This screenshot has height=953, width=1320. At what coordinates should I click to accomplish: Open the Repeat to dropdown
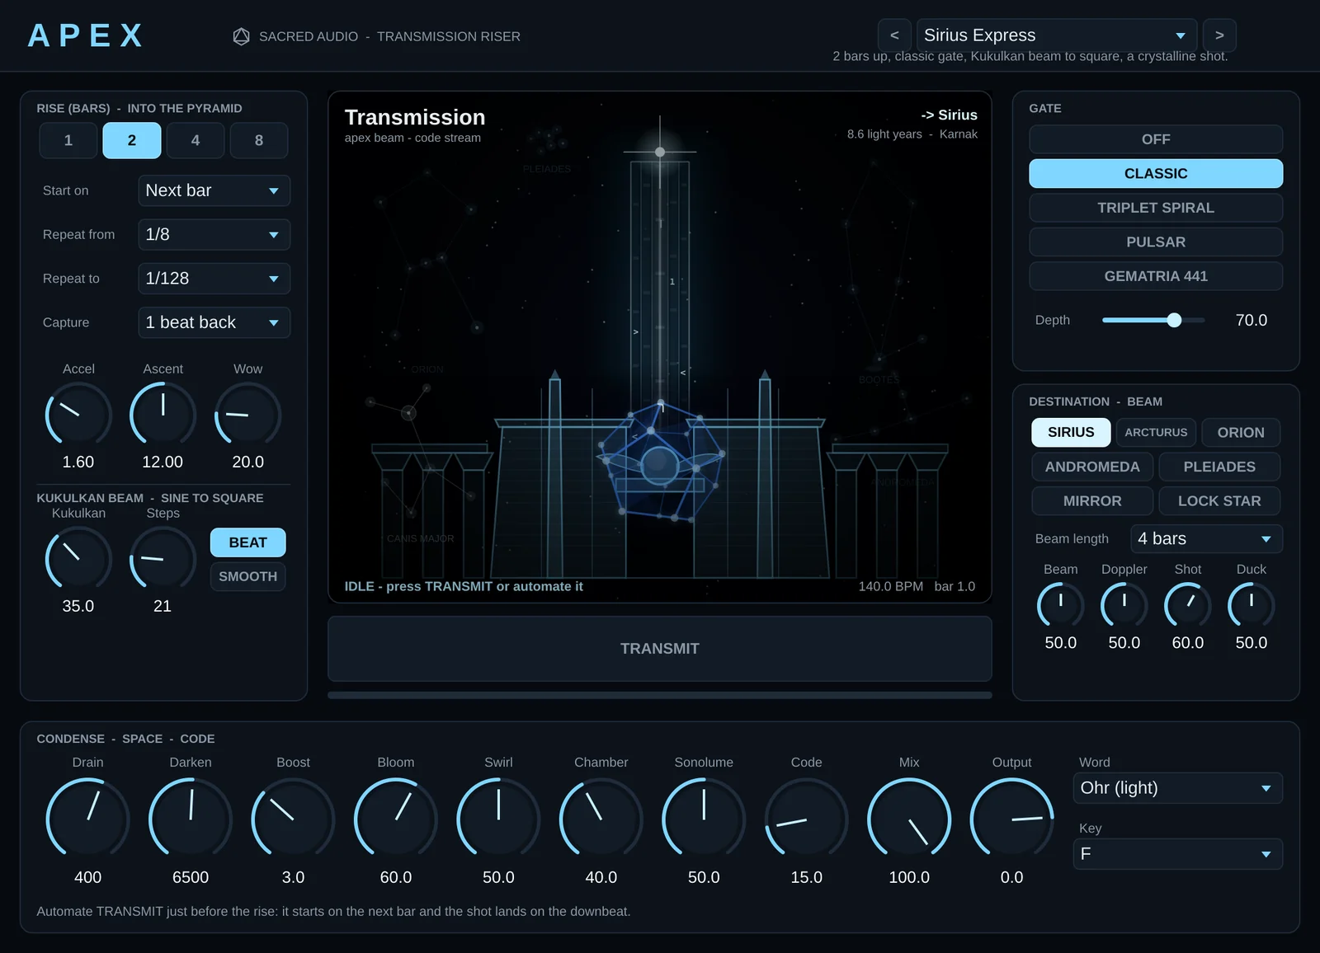tap(214, 279)
